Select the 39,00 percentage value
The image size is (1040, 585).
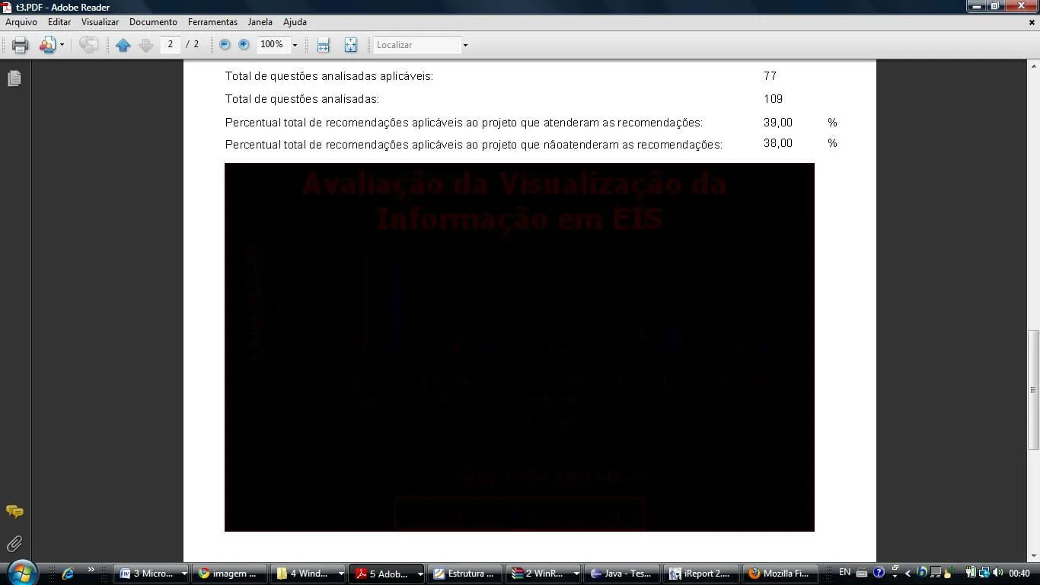[x=777, y=123]
